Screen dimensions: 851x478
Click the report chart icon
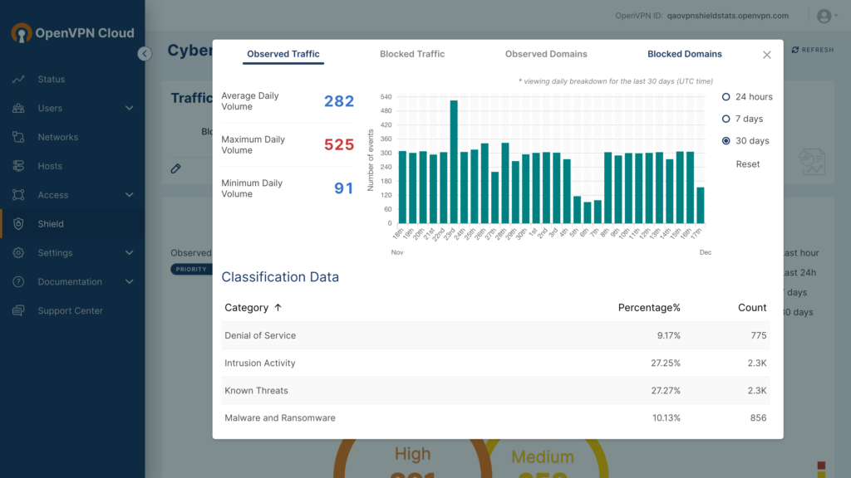click(x=813, y=162)
